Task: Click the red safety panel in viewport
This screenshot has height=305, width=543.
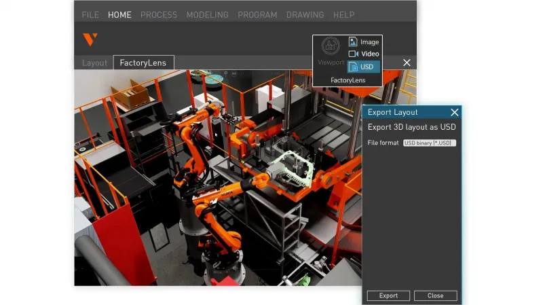Action: point(123,245)
